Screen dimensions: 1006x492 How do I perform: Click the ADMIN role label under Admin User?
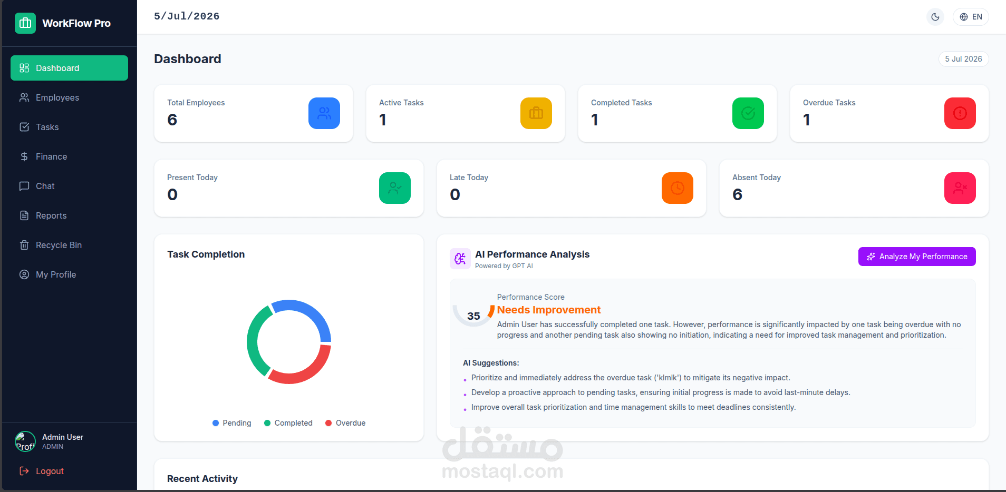53,447
